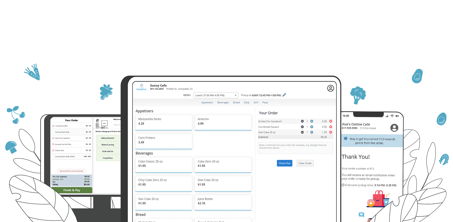453x222 pixels.
Task: Click the order comment text field
Action: click(295, 148)
